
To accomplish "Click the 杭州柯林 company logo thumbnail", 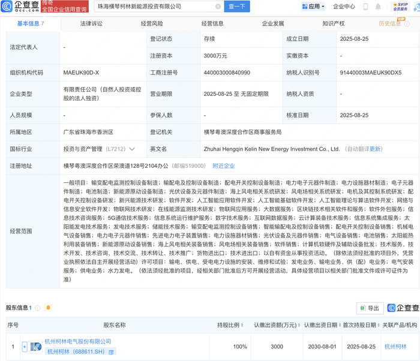I will (36, 347).
